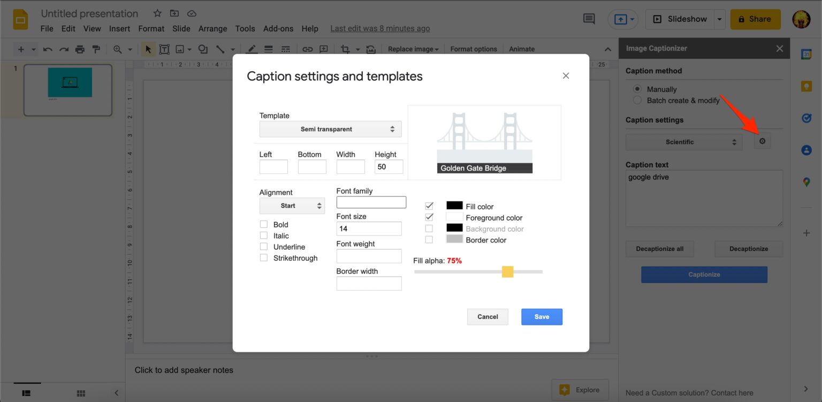The width and height of the screenshot is (822, 402).
Task: Click inside the Caption text field
Action: pos(704,198)
